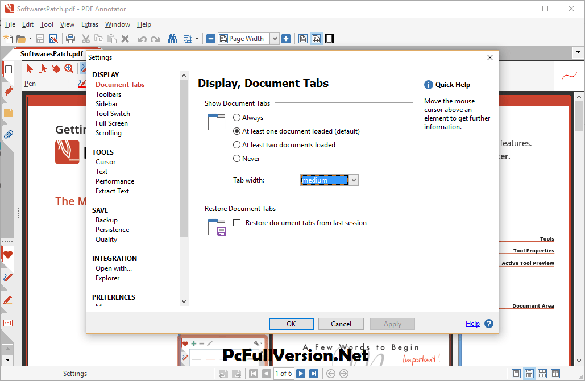Click the Zoom out minus icon
This screenshot has height=381, width=585.
click(211, 39)
